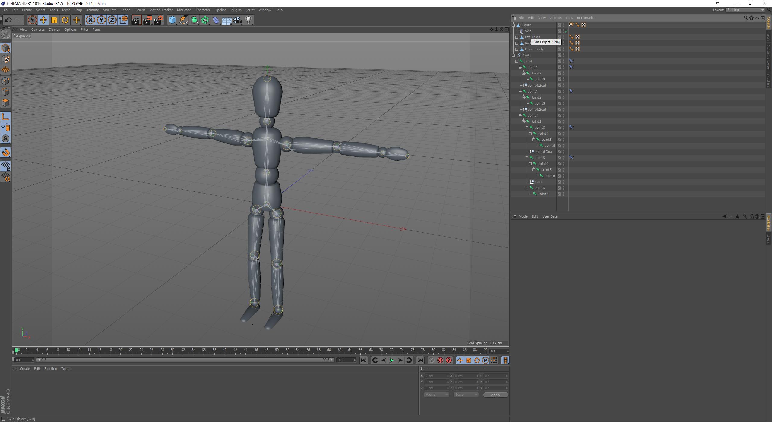The height and width of the screenshot is (422, 772).
Task: Toggle visibility dots for Figure object
Action: (x=563, y=25)
